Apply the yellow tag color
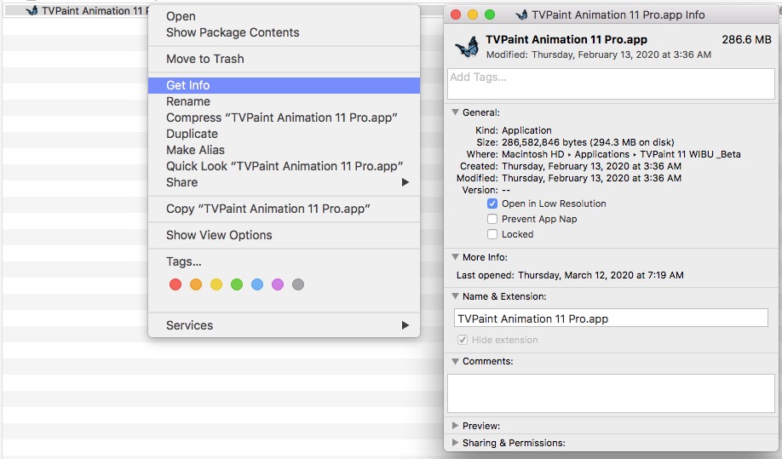 [x=216, y=284]
